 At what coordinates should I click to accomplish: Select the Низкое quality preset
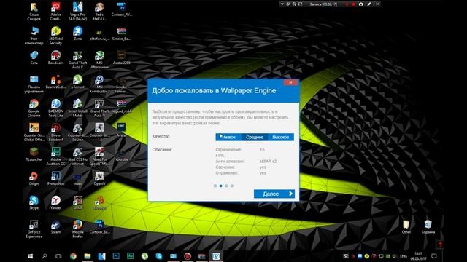pyautogui.click(x=228, y=137)
